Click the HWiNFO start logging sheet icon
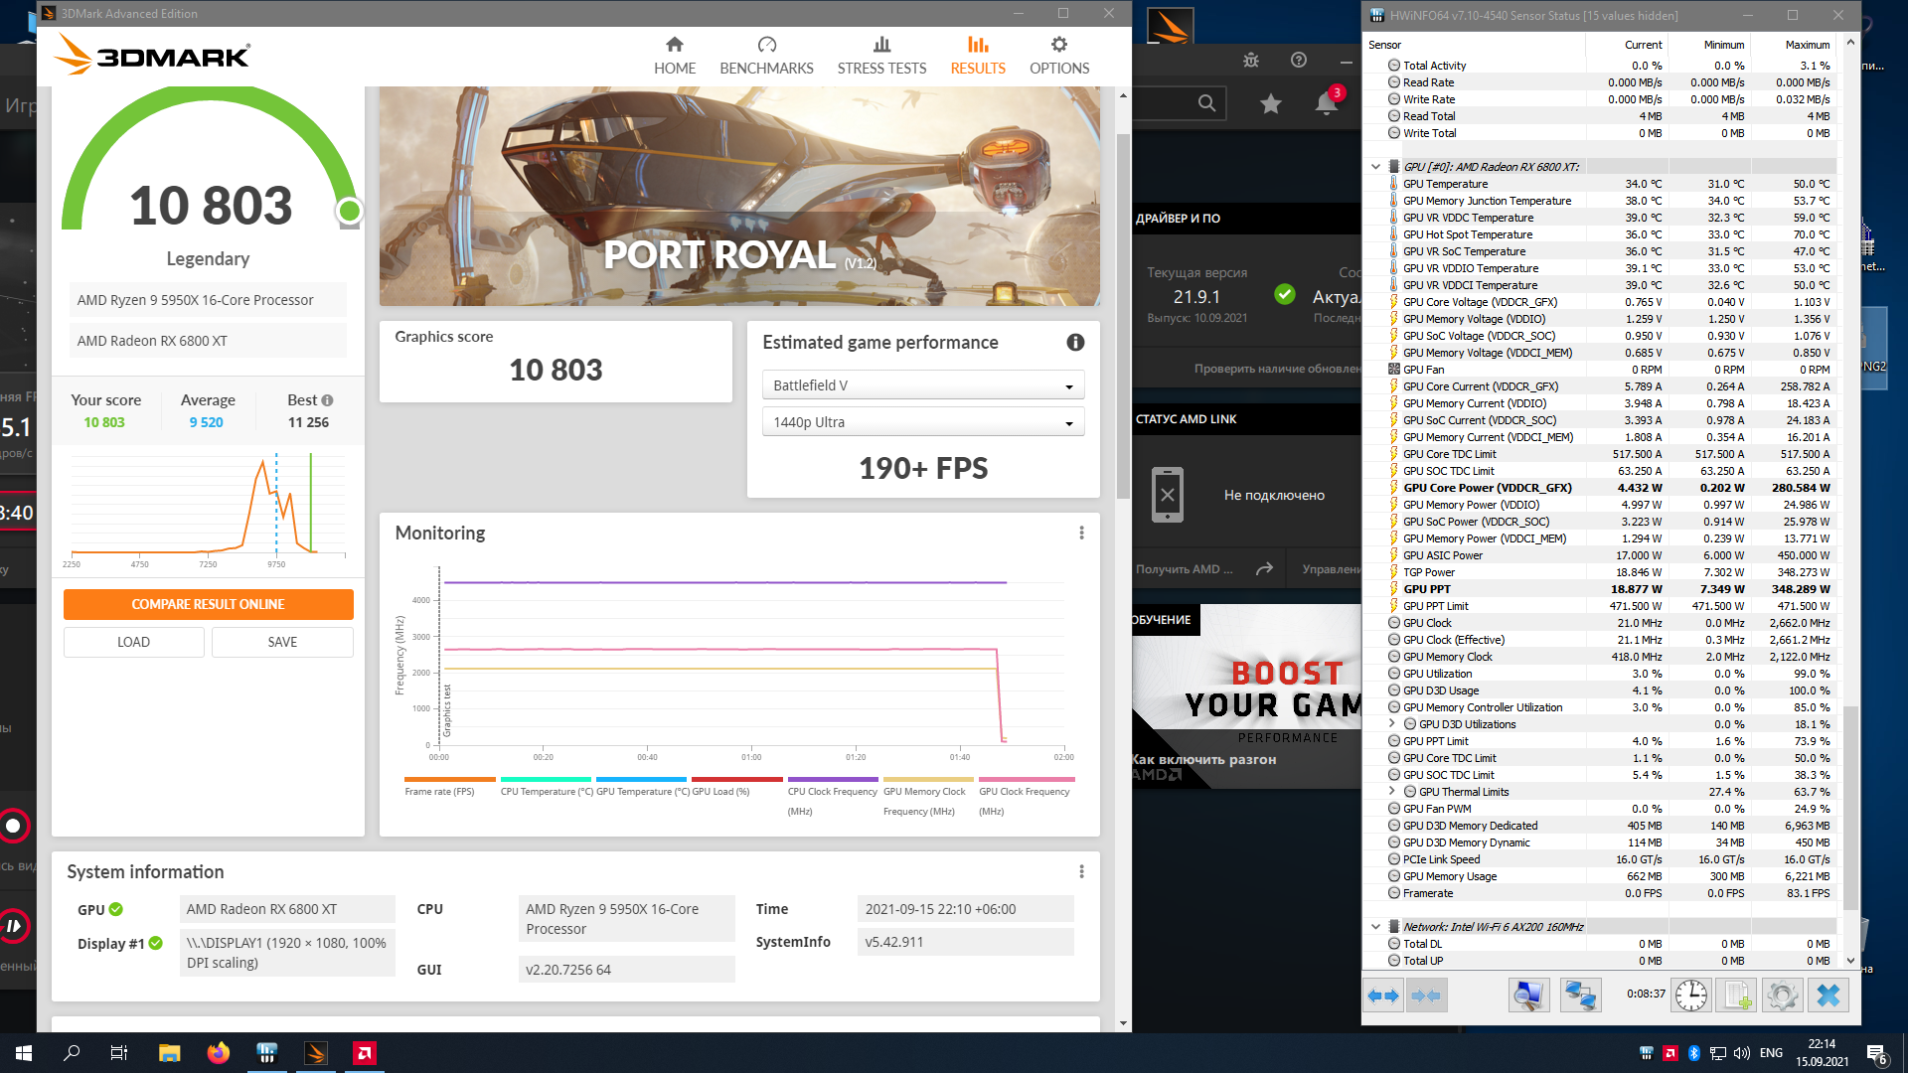 [1737, 996]
